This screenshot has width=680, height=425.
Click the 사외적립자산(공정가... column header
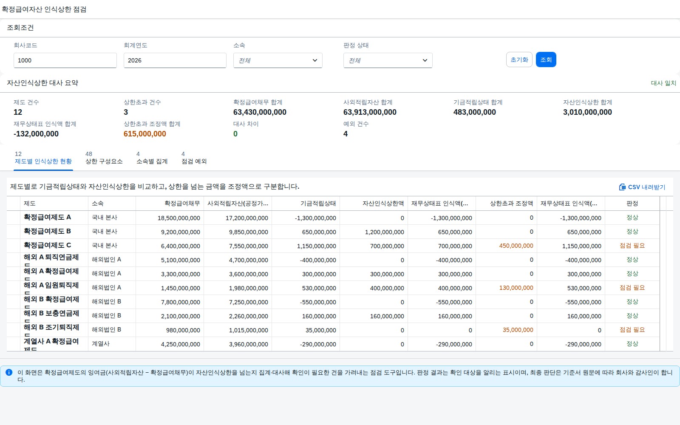click(x=238, y=204)
